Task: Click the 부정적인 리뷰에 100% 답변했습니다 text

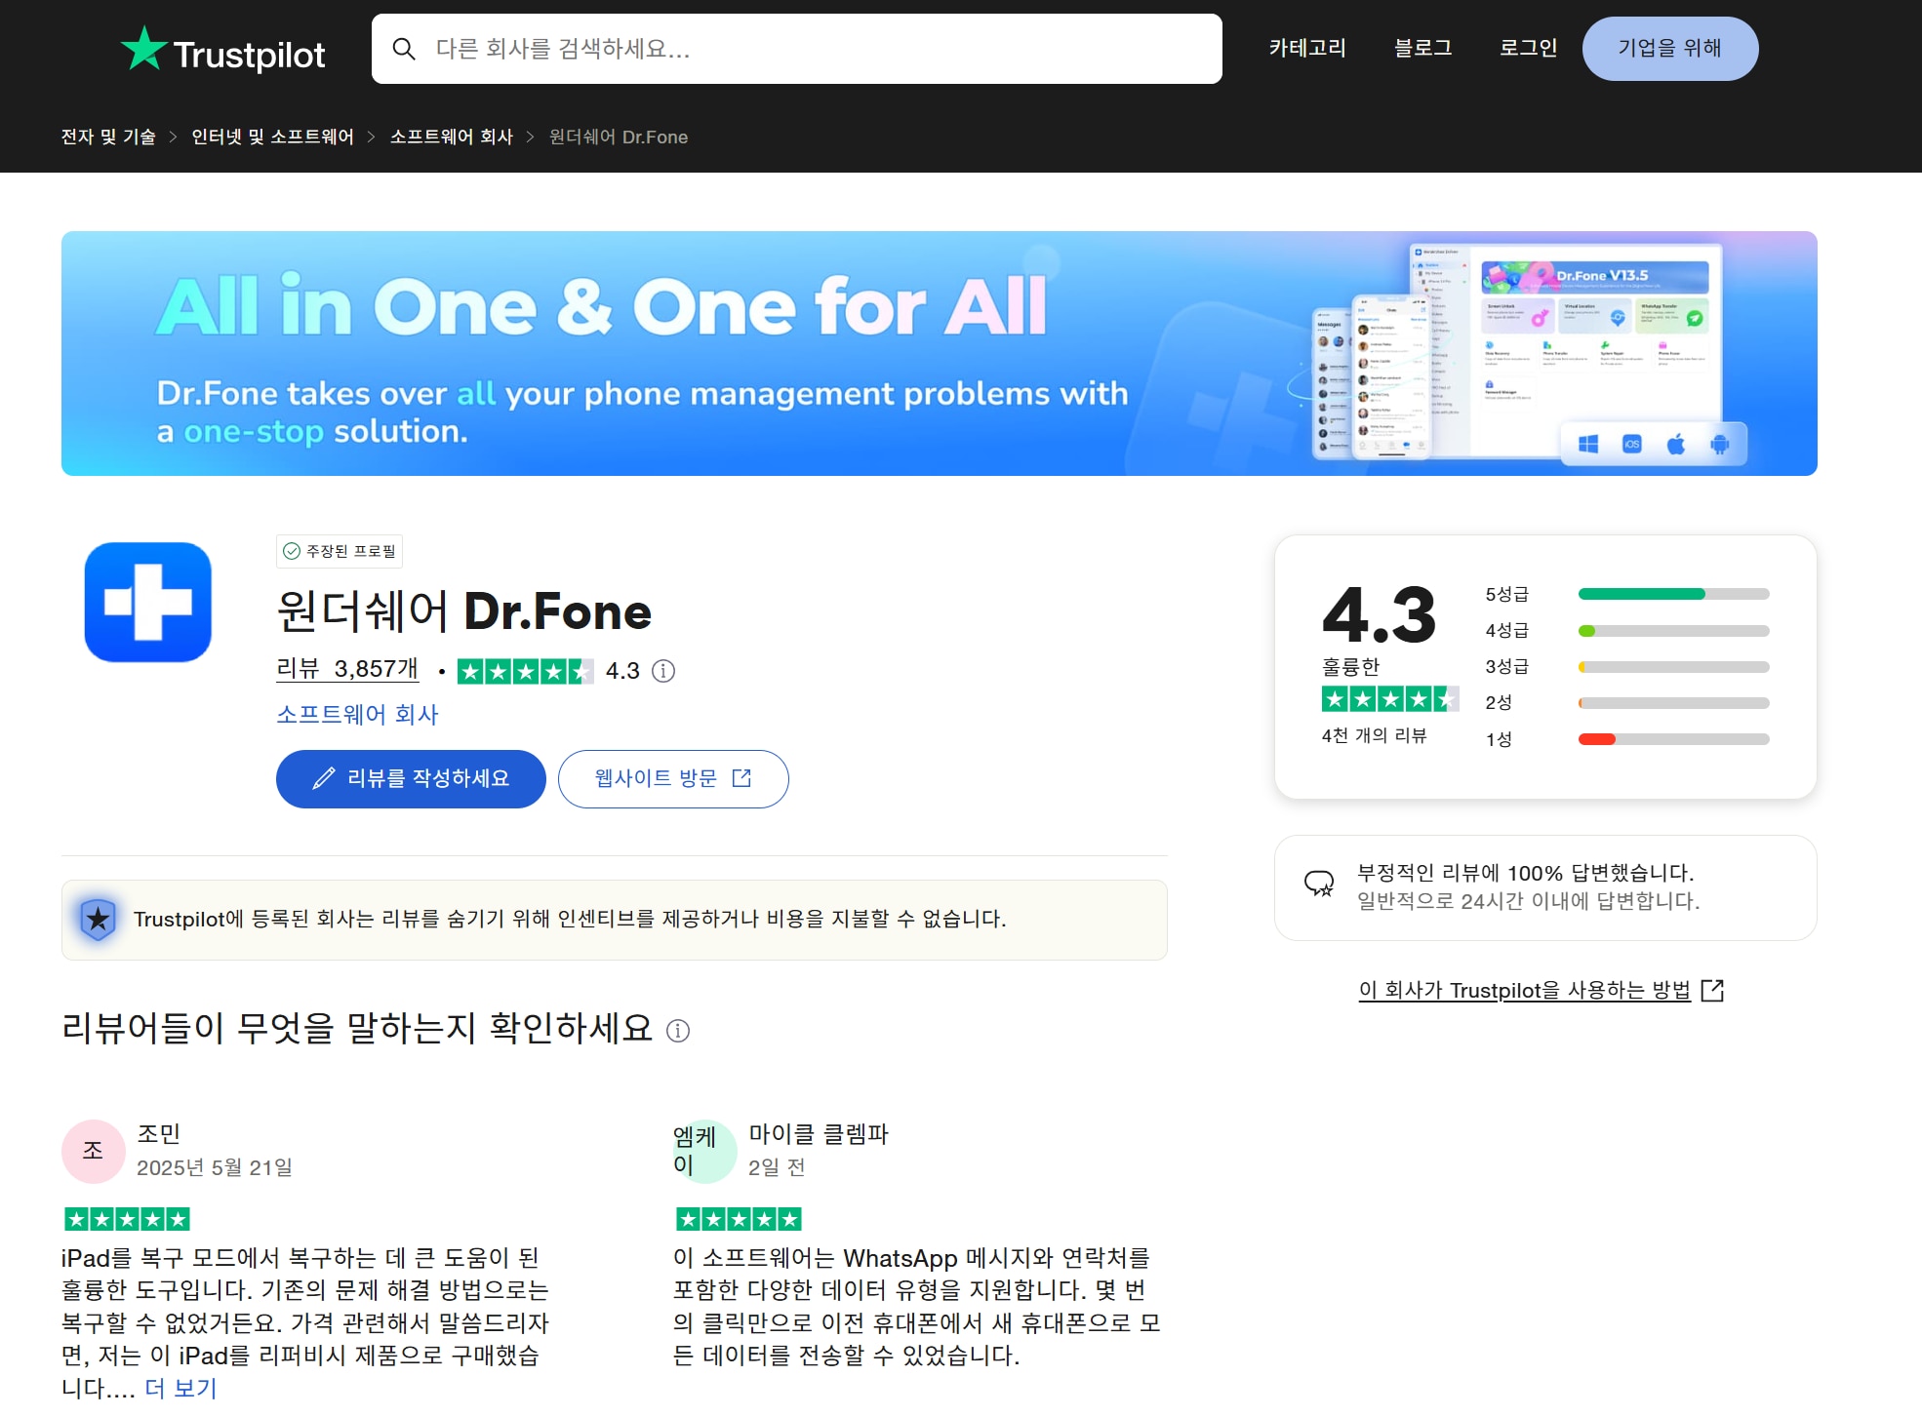Action: pos(1526,873)
